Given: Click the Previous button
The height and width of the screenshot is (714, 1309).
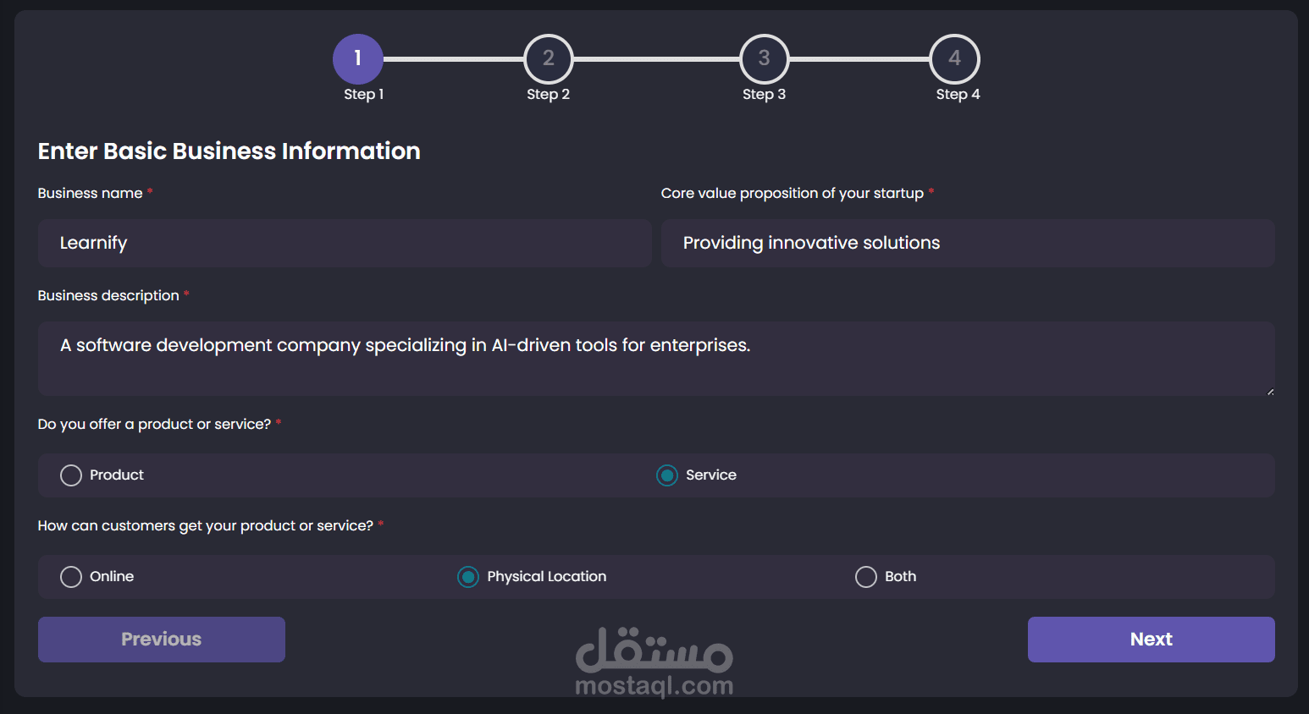Looking at the screenshot, I should coord(162,640).
